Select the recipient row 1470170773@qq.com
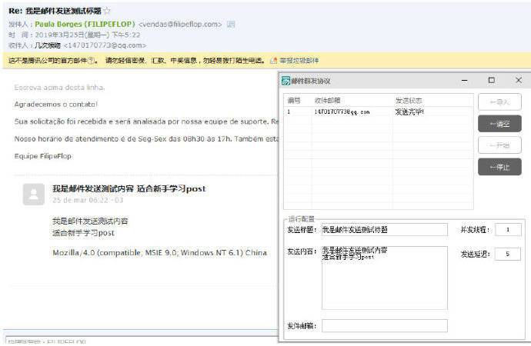 (x=379, y=112)
